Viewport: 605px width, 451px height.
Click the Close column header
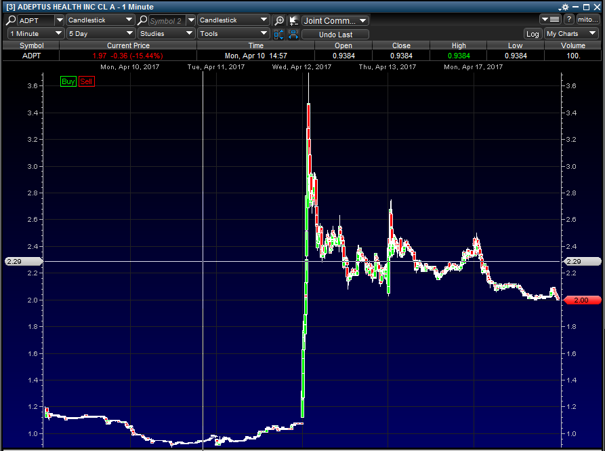(401, 45)
